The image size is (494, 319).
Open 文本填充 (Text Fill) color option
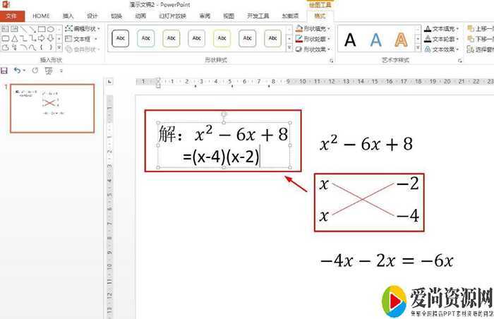pos(441,29)
